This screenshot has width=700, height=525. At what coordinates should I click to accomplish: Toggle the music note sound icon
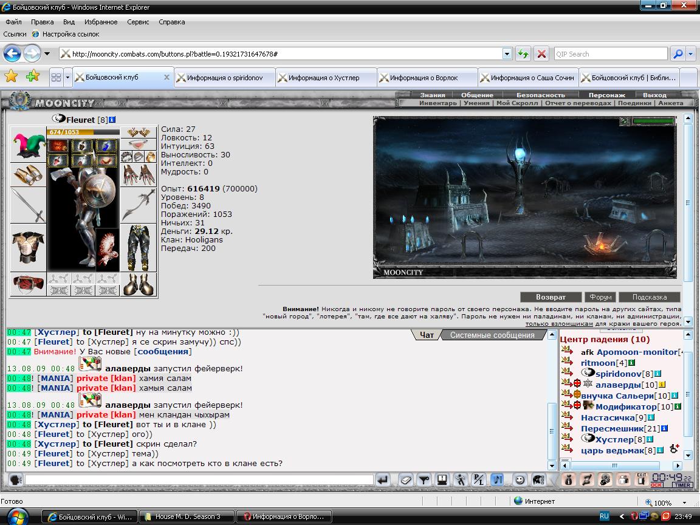coord(496,480)
